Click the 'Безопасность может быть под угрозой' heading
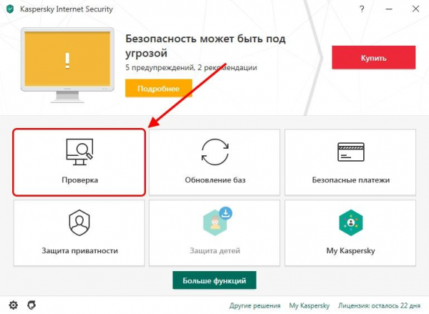This screenshot has height=314, width=429. coord(205,46)
